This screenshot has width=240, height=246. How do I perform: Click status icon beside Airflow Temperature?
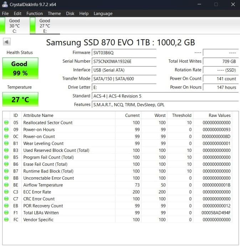6,185
